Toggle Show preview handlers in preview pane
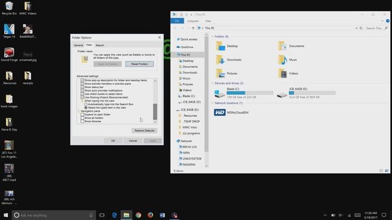 [82, 84]
